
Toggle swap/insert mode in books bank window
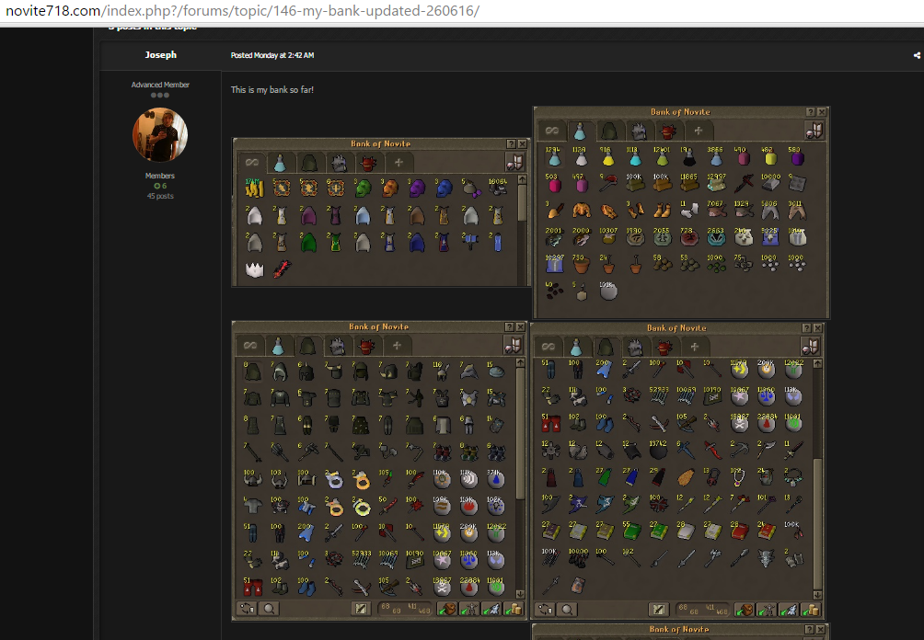[545, 610]
